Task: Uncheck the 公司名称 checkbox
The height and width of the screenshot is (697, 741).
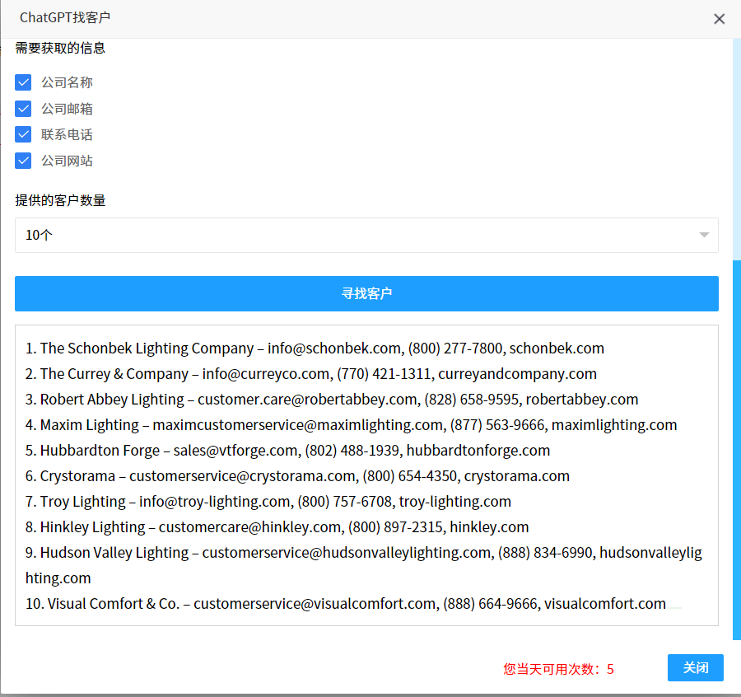Action: point(23,82)
